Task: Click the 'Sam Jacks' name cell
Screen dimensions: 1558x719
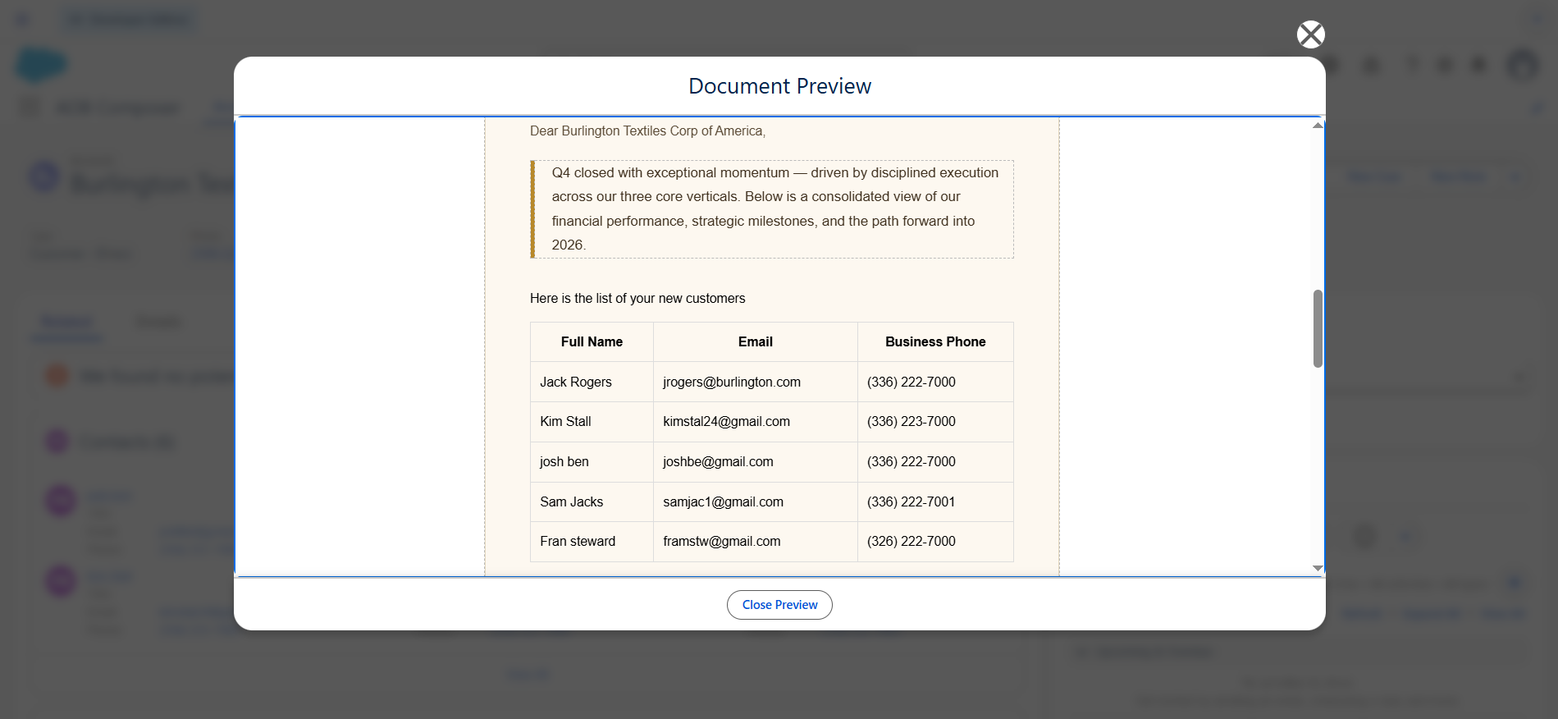Action: pyautogui.click(x=592, y=502)
